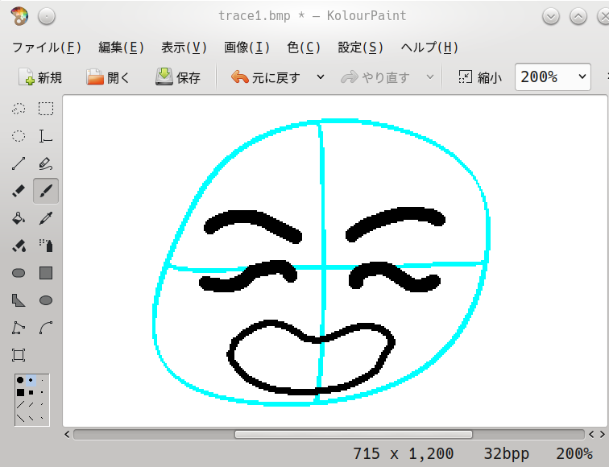This screenshot has height=467, width=609.
Task: Choose the small forward-slash brush shape
Action: pos(42,405)
